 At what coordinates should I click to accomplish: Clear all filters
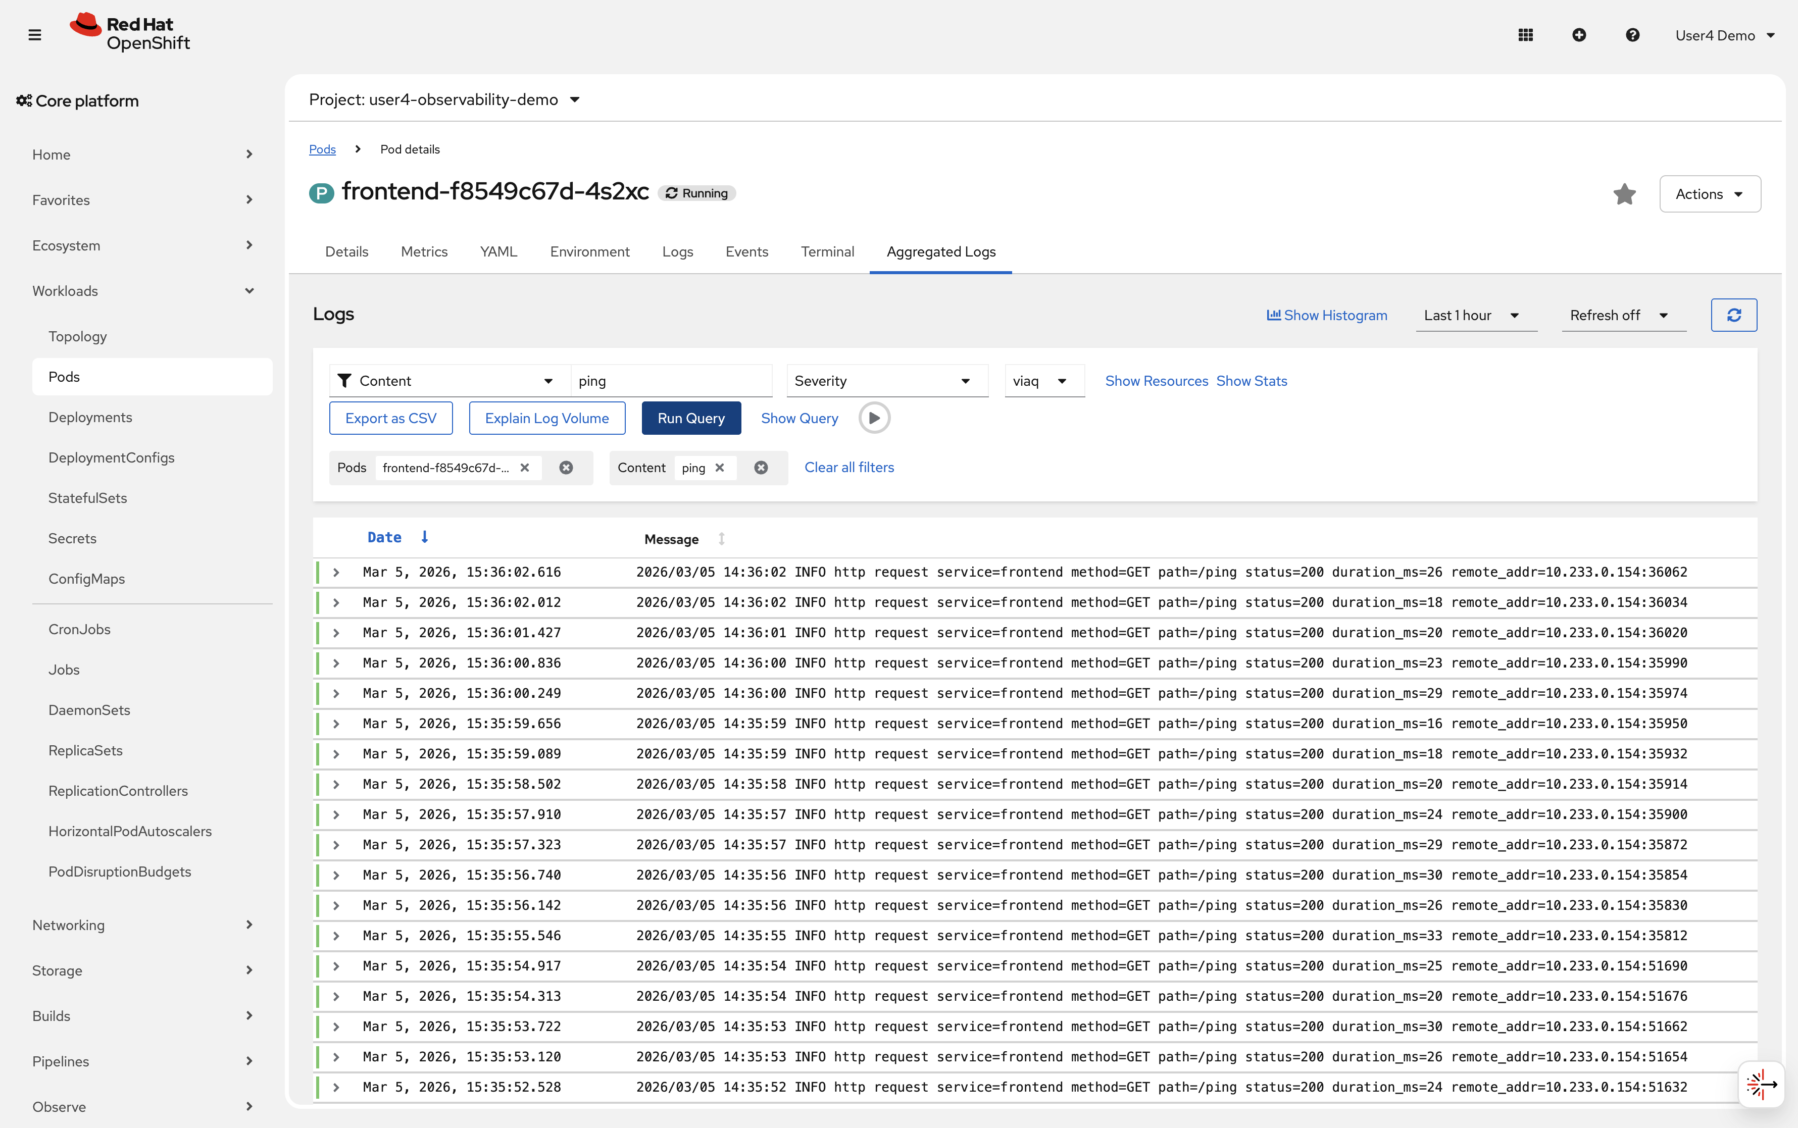point(848,467)
